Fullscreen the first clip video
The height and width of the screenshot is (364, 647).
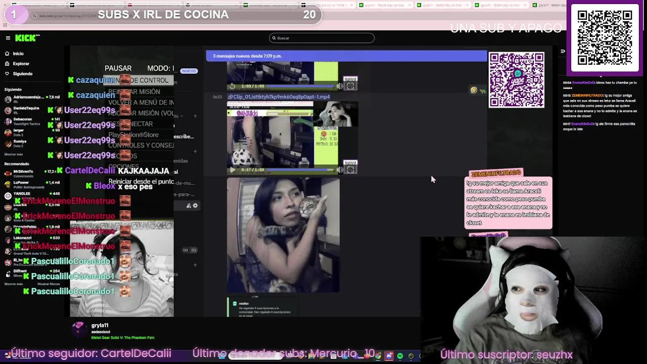(x=350, y=86)
